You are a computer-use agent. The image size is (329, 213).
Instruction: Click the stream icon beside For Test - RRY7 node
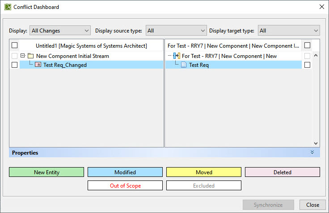[177, 56]
